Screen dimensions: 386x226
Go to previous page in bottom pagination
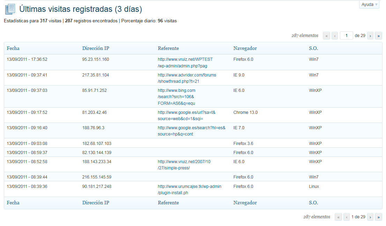(x=347, y=217)
